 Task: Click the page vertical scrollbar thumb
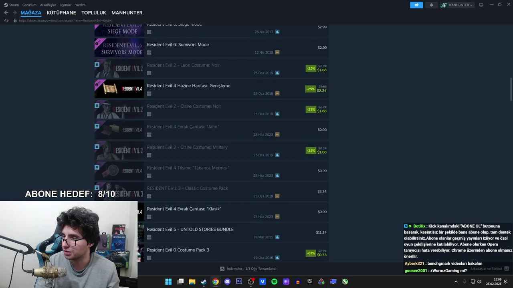[x=511, y=90]
